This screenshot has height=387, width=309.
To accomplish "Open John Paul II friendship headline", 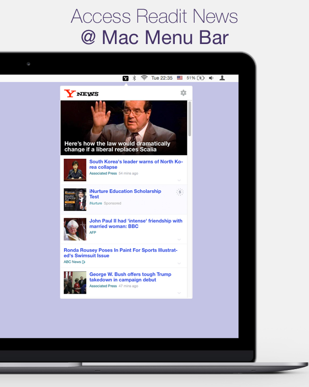I will 136,223.
